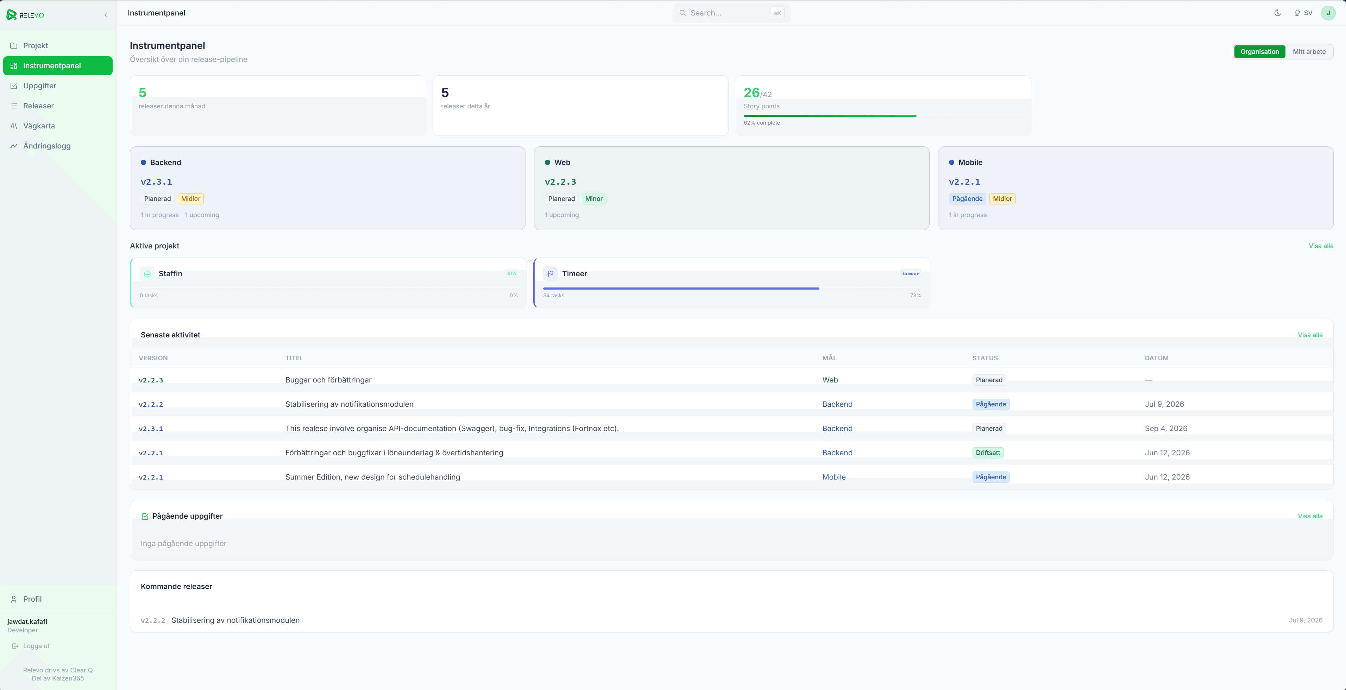The height and width of the screenshot is (690, 1346).
Task: Click the blue dot beside Mobile
Action: point(951,163)
